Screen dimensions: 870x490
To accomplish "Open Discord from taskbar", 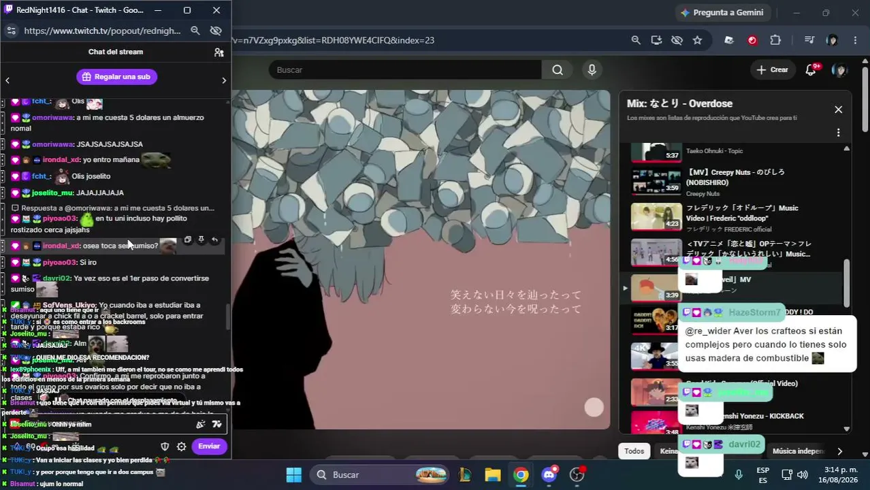I will [x=549, y=474].
